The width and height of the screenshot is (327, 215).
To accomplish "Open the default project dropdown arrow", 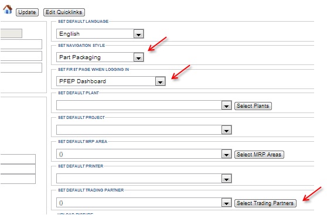I will (x=226, y=130).
